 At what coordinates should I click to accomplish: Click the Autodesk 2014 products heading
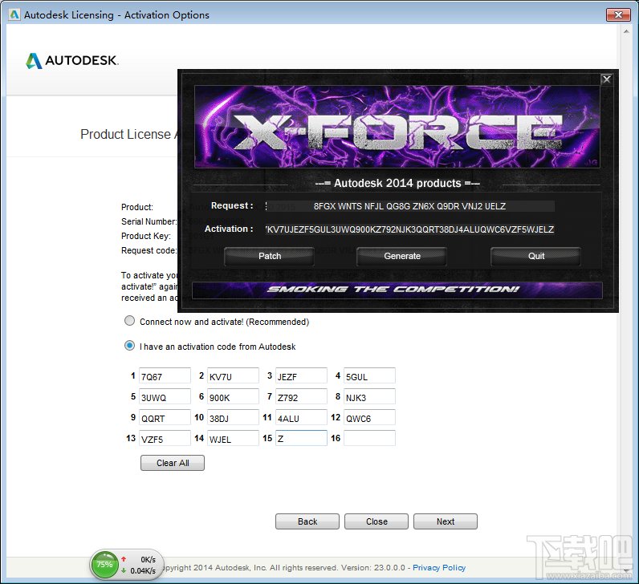click(x=397, y=183)
